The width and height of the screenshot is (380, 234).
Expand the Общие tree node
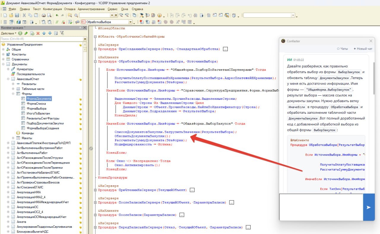pyautogui.click(x=3, y=50)
